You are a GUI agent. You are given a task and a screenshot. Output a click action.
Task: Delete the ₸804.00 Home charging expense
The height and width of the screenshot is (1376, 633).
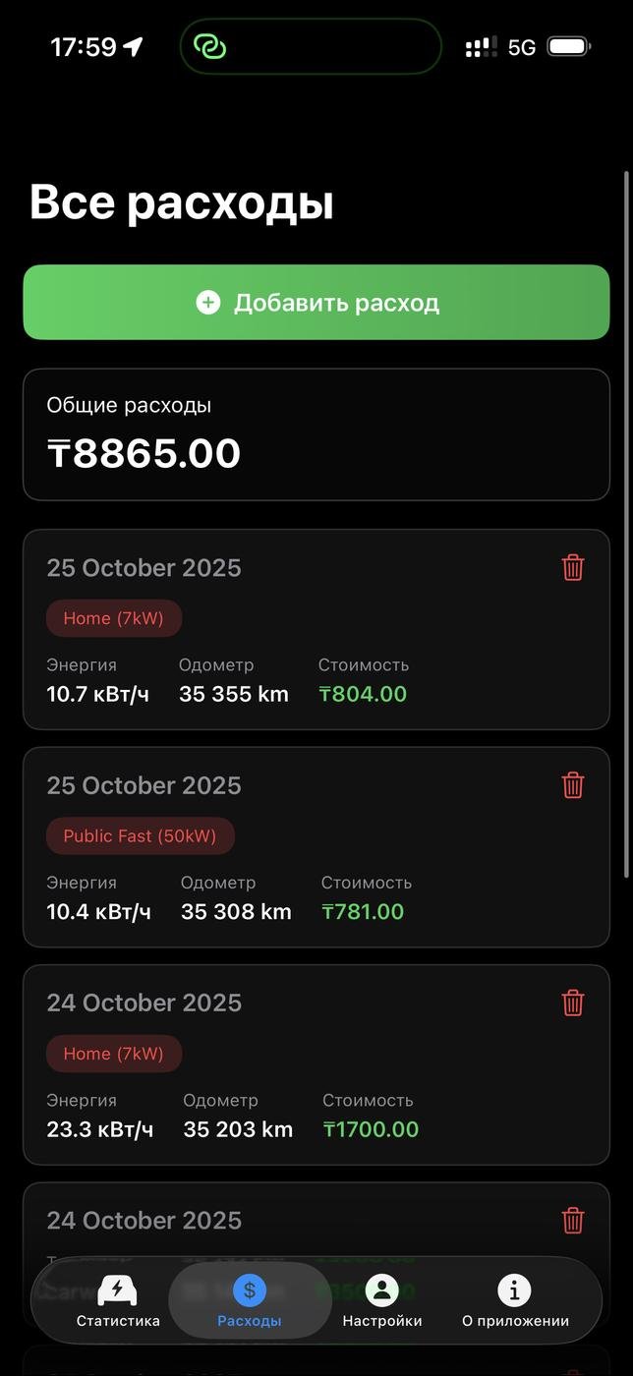pyautogui.click(x=573, y=567)
